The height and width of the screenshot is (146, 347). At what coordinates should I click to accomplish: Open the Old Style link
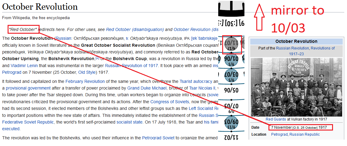pyautogui.click(x=86, y=72)
